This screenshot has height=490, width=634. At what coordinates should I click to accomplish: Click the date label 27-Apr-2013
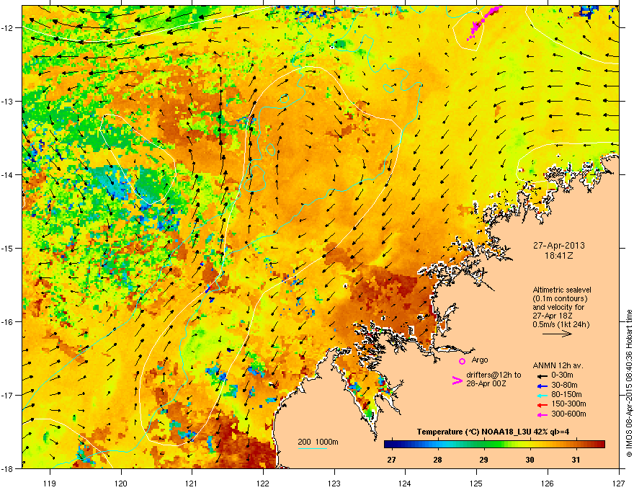pos(558,246)
